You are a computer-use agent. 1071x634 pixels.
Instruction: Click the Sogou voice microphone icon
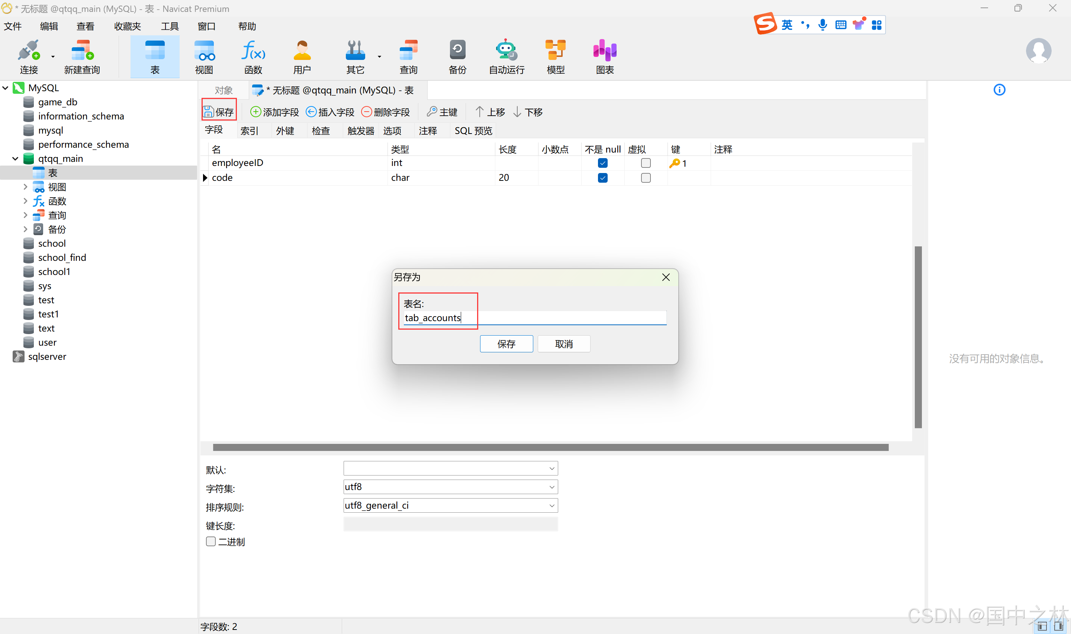823,25
